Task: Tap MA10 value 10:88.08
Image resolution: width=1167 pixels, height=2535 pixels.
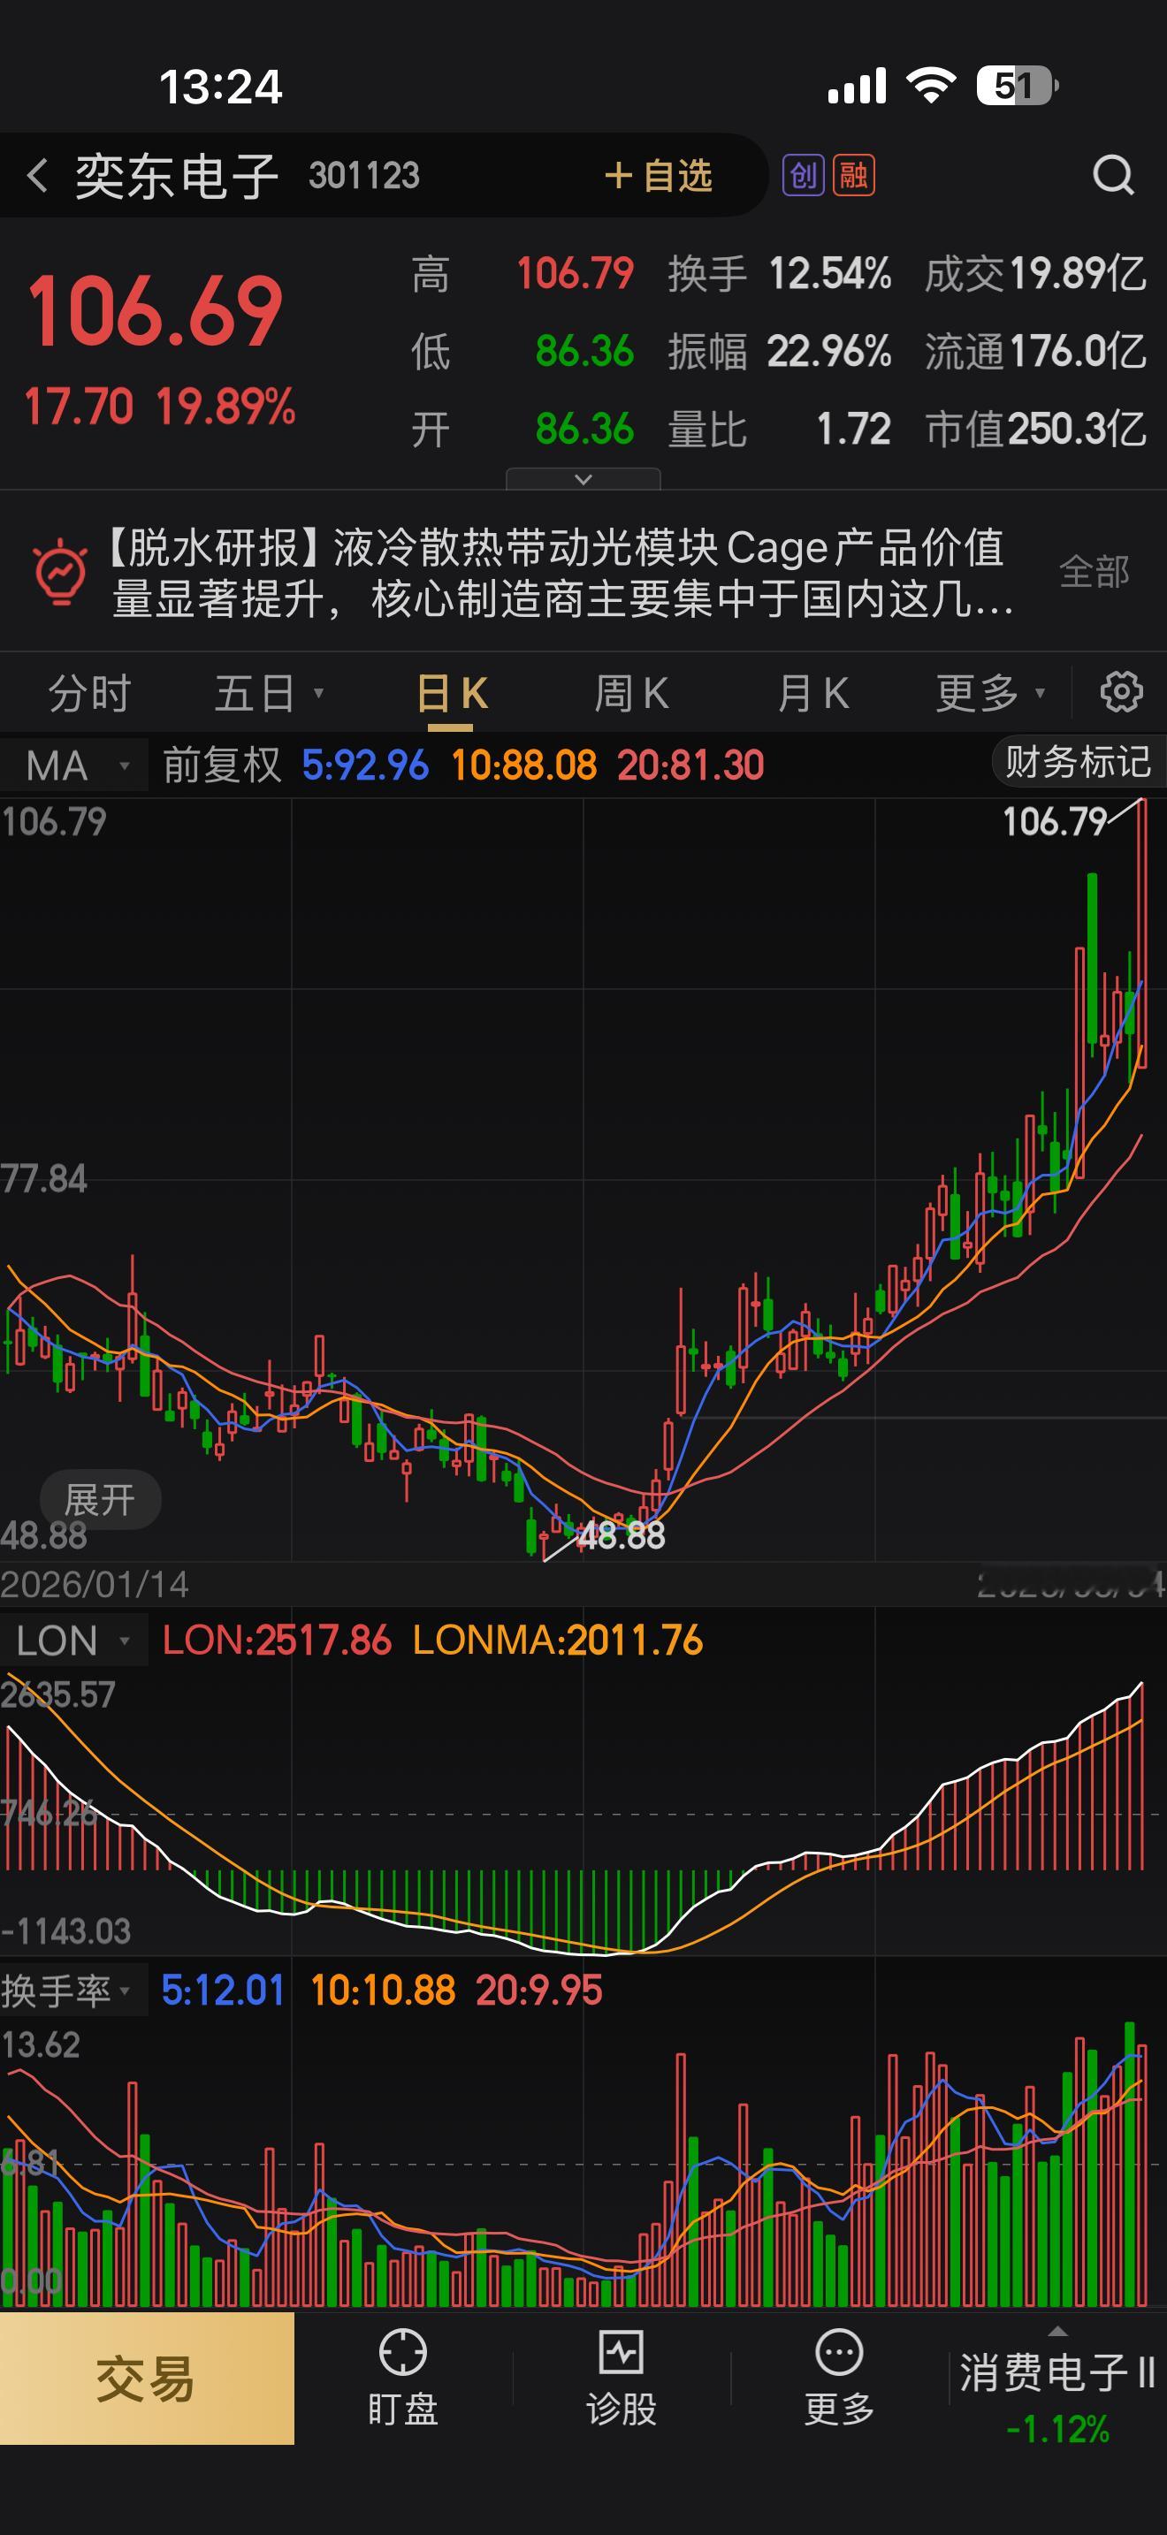Action: click(x=523, y=765)
